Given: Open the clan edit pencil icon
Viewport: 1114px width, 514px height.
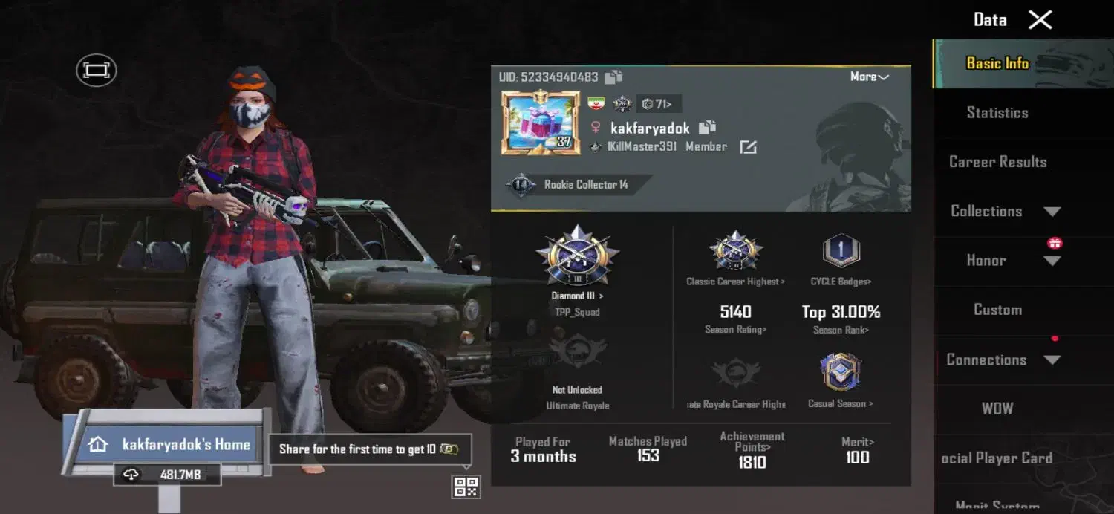Looking at the screenshot, I should pos(748,147).
